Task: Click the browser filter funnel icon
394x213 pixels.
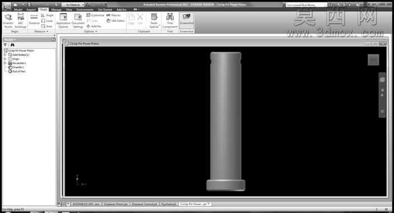Action: tap(5, 45)
